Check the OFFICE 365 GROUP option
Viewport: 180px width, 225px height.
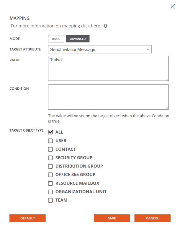coord(50,175)
